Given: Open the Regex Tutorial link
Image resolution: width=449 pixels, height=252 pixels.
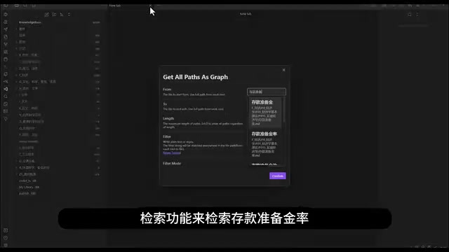Looking at the screenshot, I should (x=172, y=153).
